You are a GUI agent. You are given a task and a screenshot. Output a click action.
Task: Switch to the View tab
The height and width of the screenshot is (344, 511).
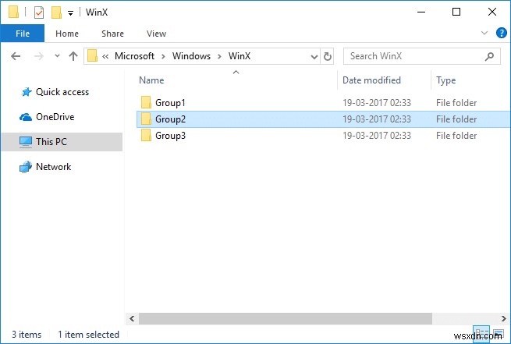click(x=156, y=34)
